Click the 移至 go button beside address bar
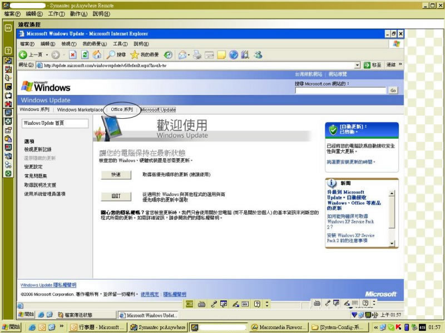 [x=373, y=65]
